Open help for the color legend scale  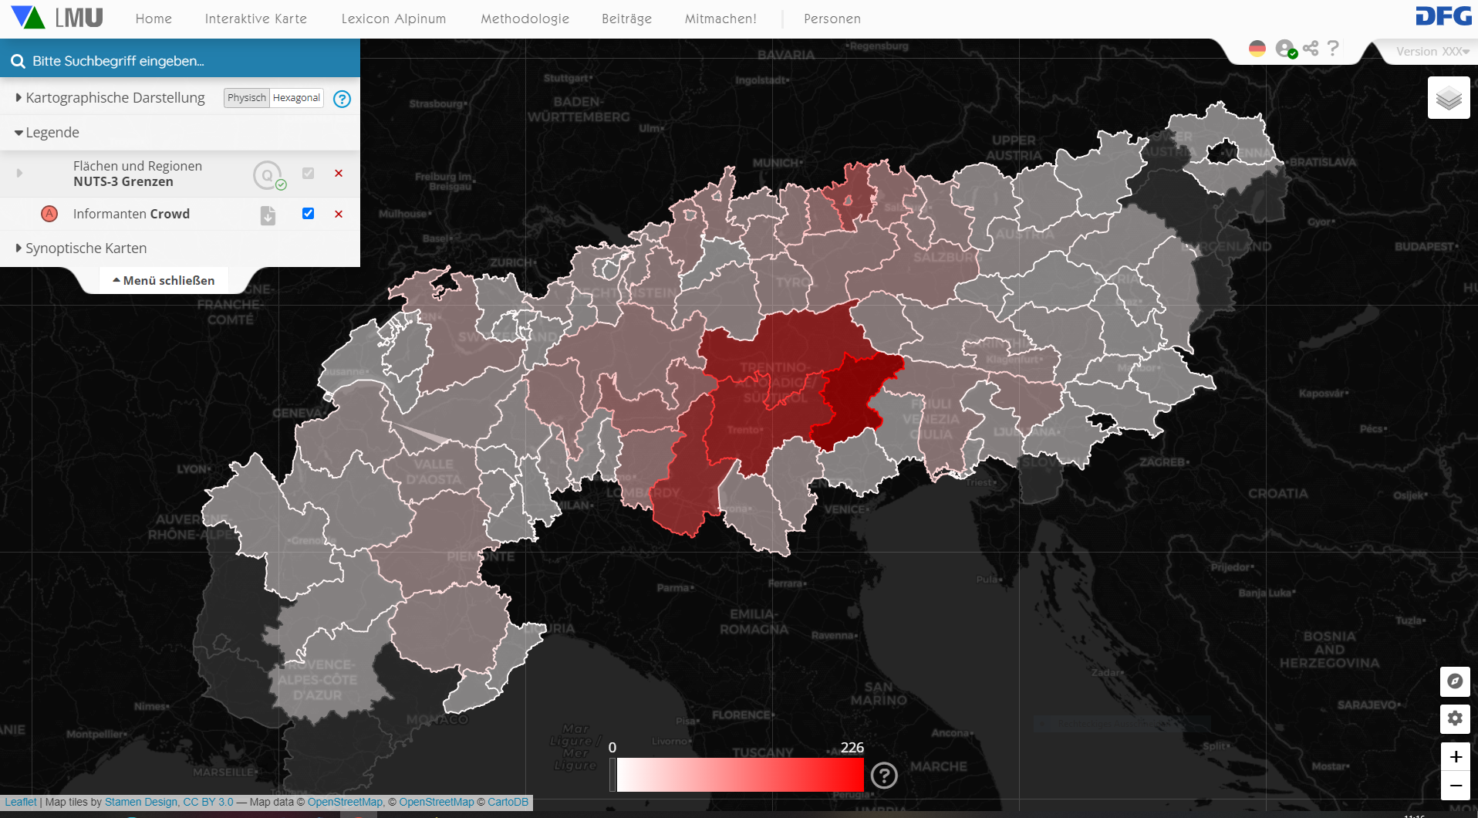click(x=883, y=775)
